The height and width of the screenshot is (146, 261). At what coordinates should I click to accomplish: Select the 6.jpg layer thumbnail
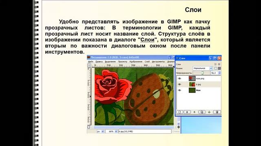click(192, 84)
